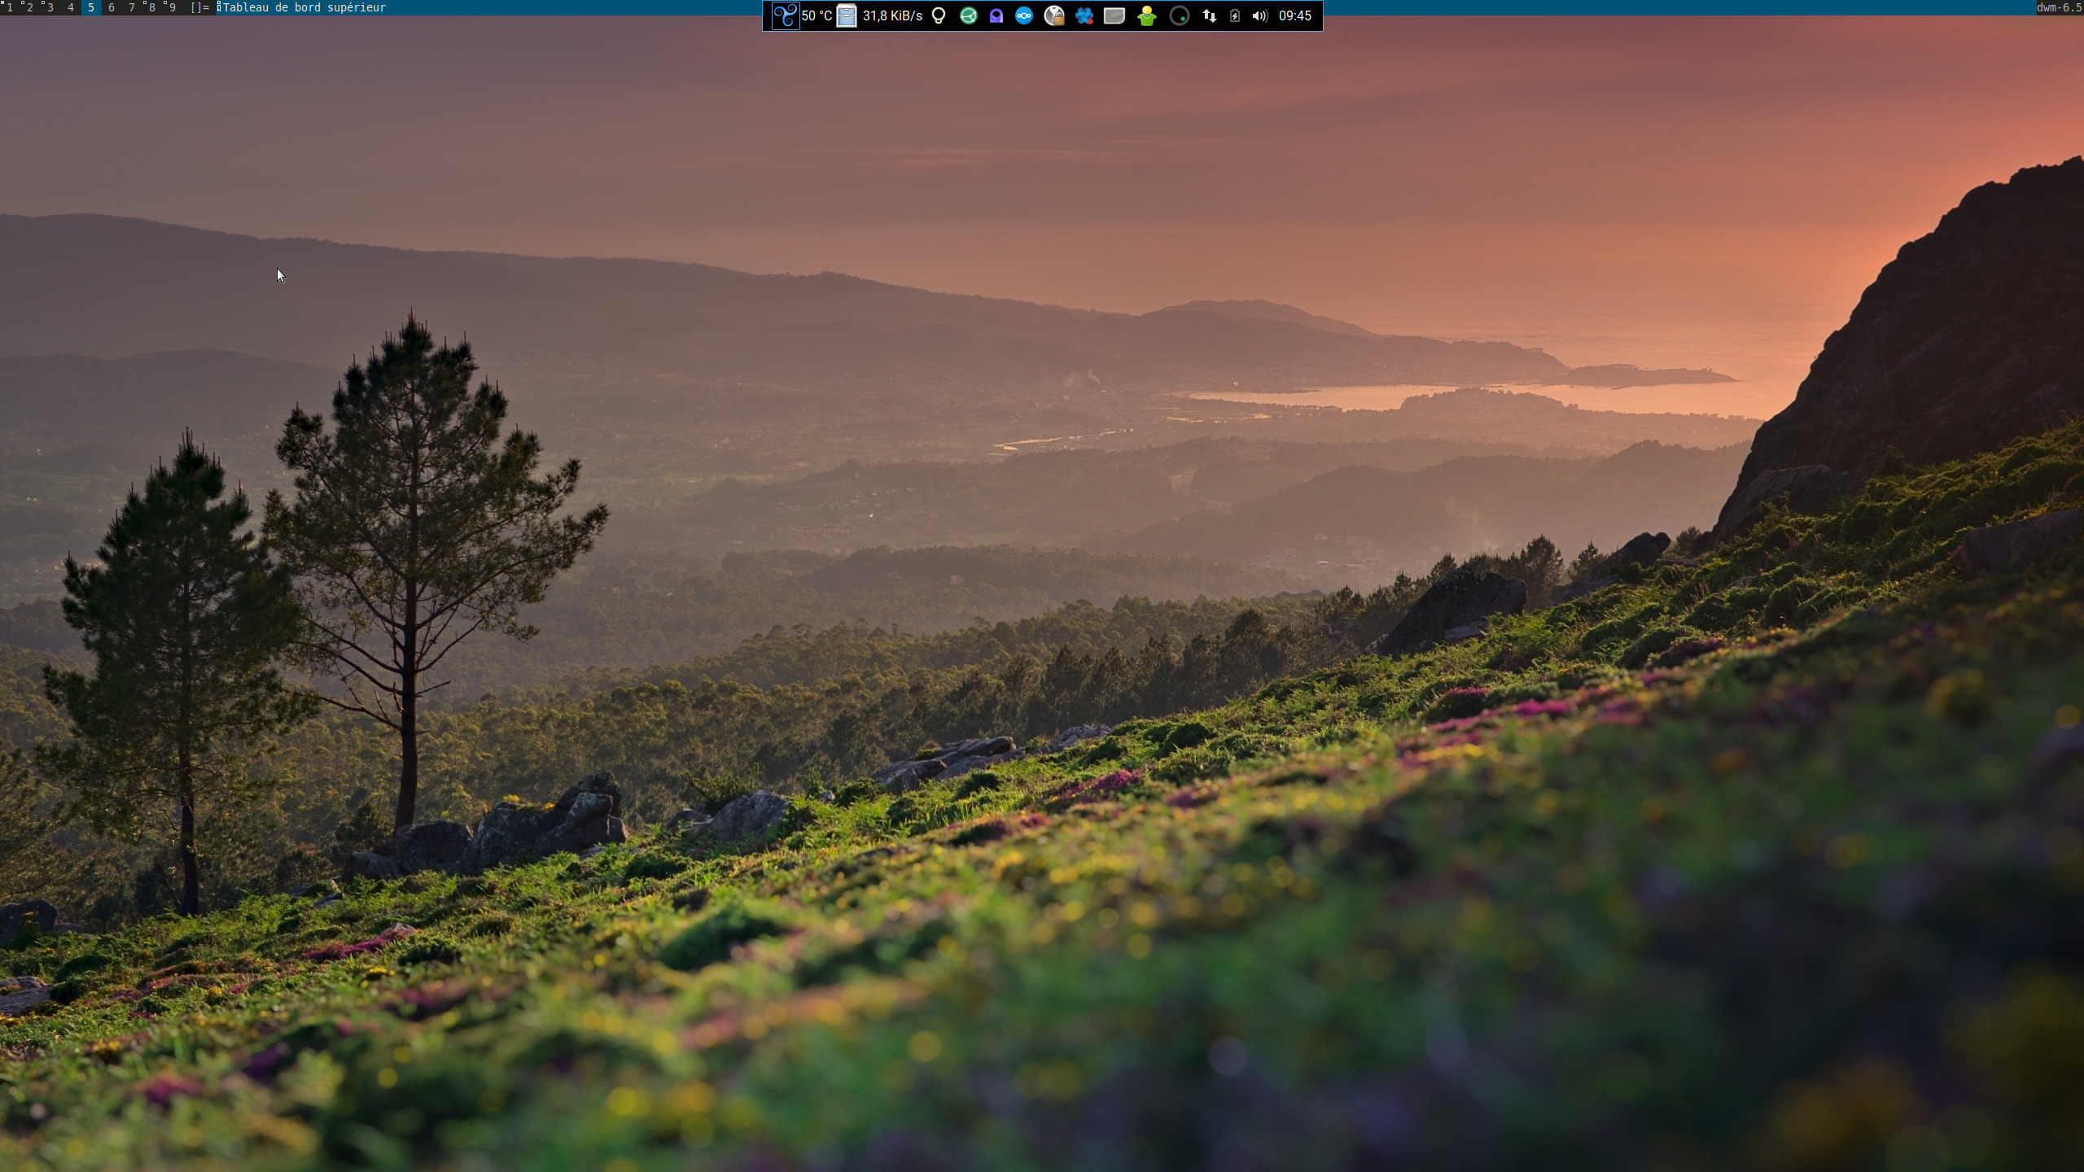Click the 'Tableau de bord supérieur' window title
Screen dimensions: 2084x1172
(304, 7)
